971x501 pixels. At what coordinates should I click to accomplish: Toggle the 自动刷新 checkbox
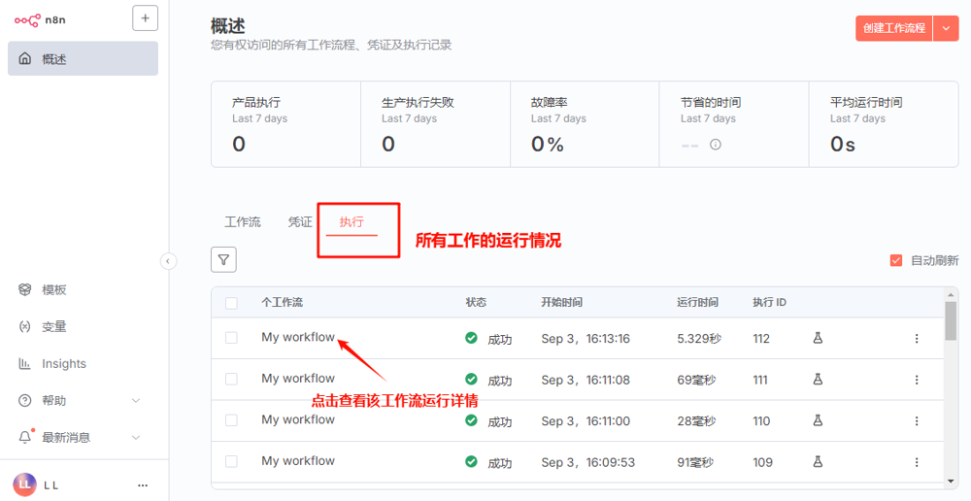896,260
